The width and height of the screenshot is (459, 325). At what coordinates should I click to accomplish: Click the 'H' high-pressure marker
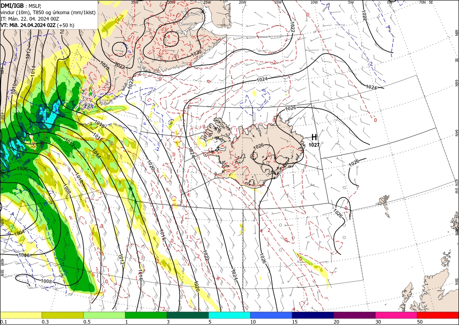point(314,137)
